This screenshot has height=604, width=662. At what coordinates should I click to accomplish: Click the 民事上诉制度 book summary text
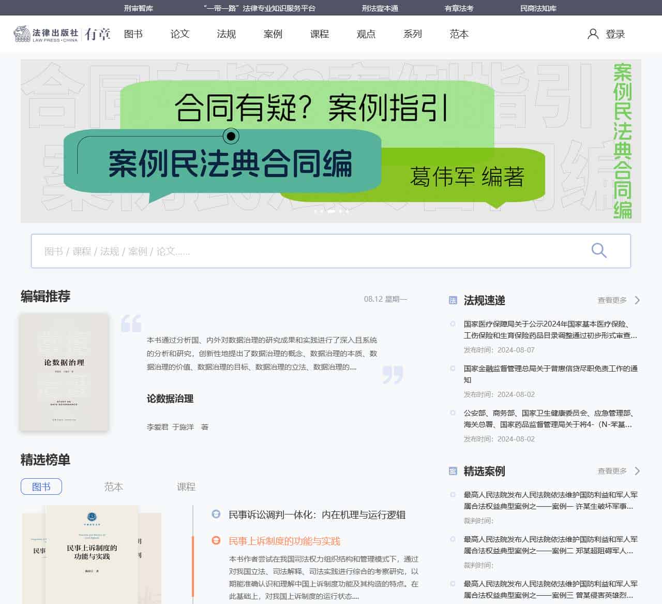[x=324, y=578]
